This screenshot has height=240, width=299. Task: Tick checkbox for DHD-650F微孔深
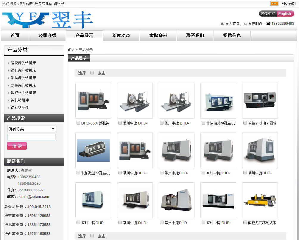(78, 123)
